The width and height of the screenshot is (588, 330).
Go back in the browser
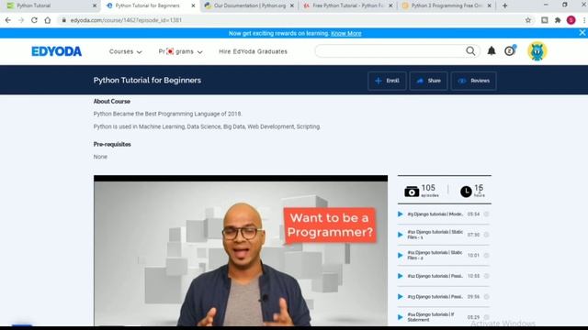[8, 20]
